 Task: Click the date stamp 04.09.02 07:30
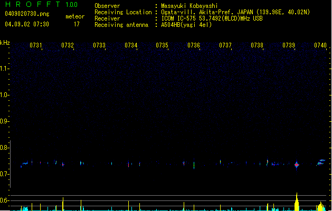(27, 24)
